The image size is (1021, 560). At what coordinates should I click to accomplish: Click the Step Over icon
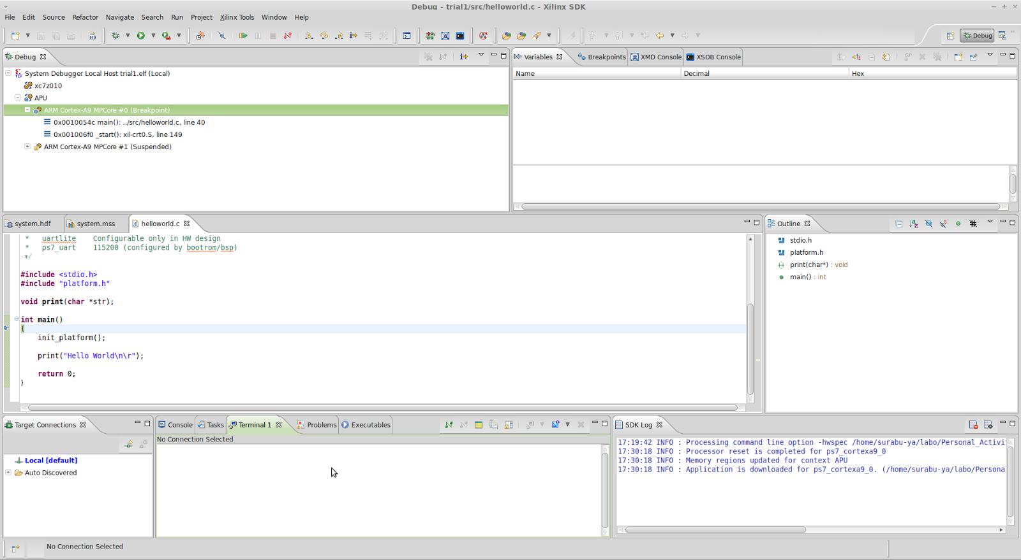click(x=324, y=36)
